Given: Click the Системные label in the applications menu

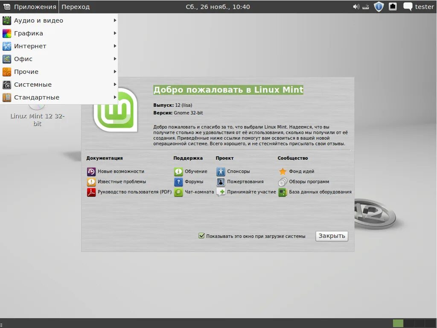Looking at the screenshot, I should [33, 85].
